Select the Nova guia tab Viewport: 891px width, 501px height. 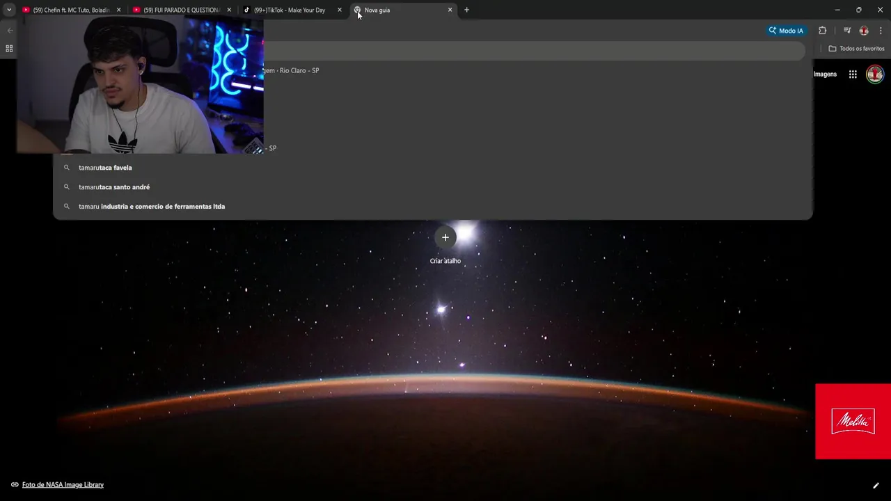point(402,10)
